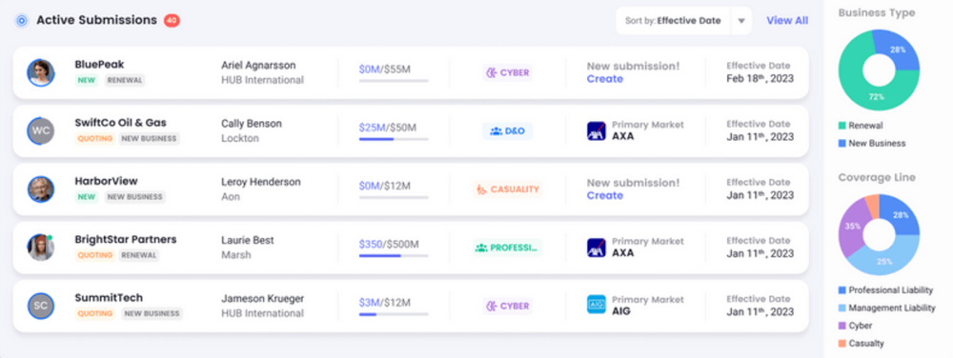This screenshot has width=953, height=358.
Task: Click Create link in HarborView row
Action: click(x=605, y=195)
